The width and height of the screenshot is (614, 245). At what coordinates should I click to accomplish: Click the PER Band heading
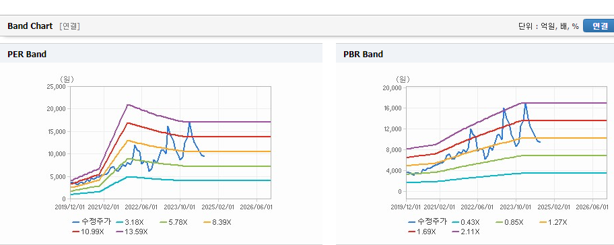(x=27, y=55)
